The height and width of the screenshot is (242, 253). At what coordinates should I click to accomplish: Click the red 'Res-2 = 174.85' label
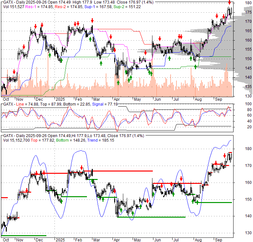(69, 7)
